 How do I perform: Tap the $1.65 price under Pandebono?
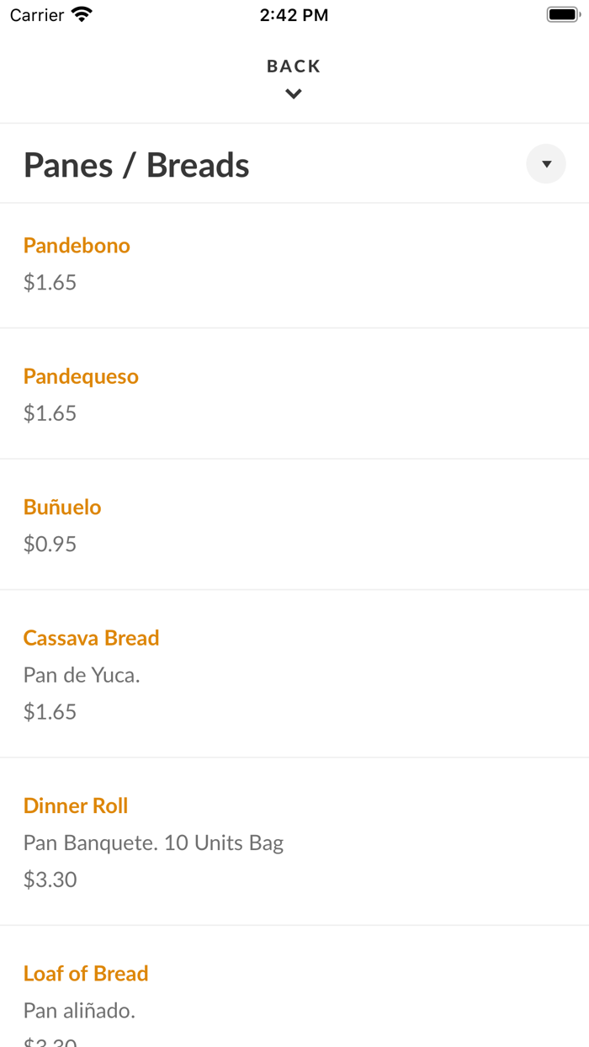pos(50,283)
